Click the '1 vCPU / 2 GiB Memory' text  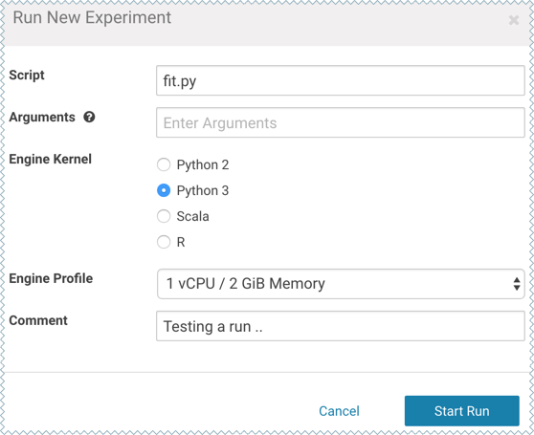tap(246, 284)
